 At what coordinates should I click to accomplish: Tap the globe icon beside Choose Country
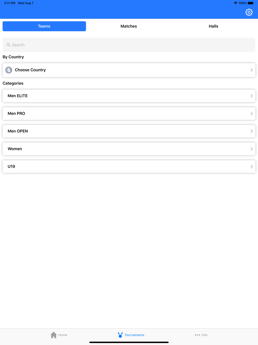(9, 70)
